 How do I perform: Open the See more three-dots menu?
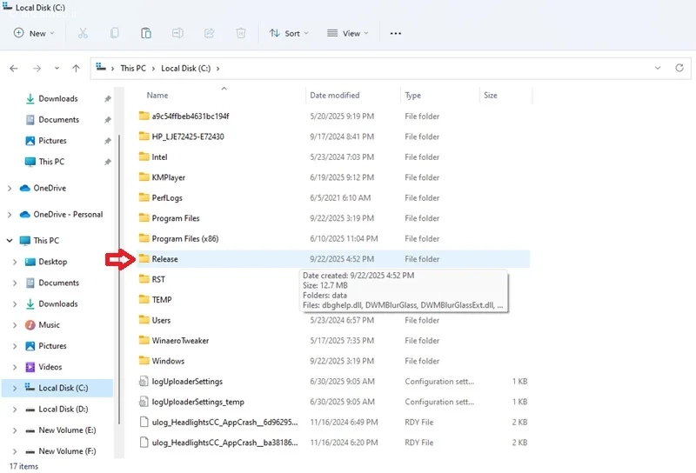tap(396, 33)
